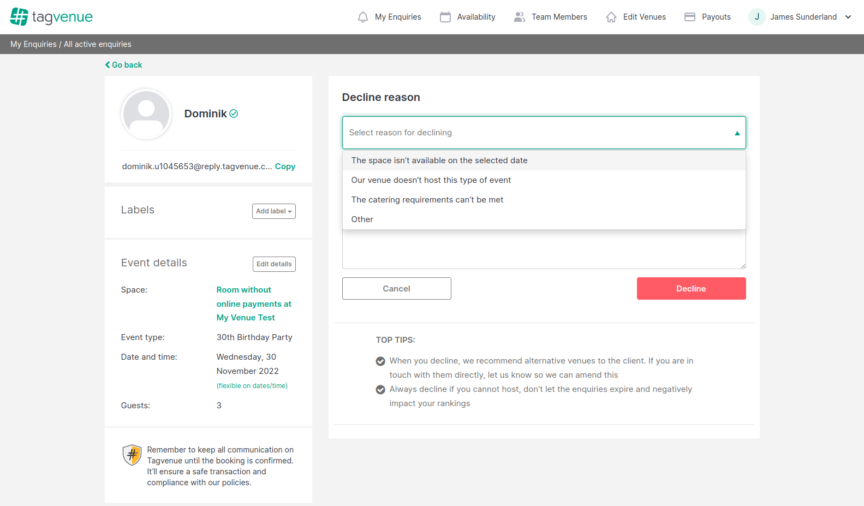The width and height of the screenshot is (864, 506).
Task: Choose 'Other' as decline reason
Action: pyautogui.click(x=544, y=219)
